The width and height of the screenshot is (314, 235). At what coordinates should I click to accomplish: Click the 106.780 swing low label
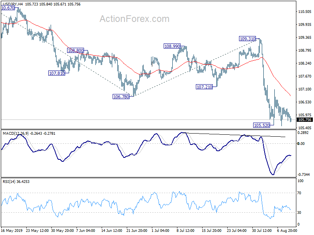pyautogui.click(x=121, y=96)
